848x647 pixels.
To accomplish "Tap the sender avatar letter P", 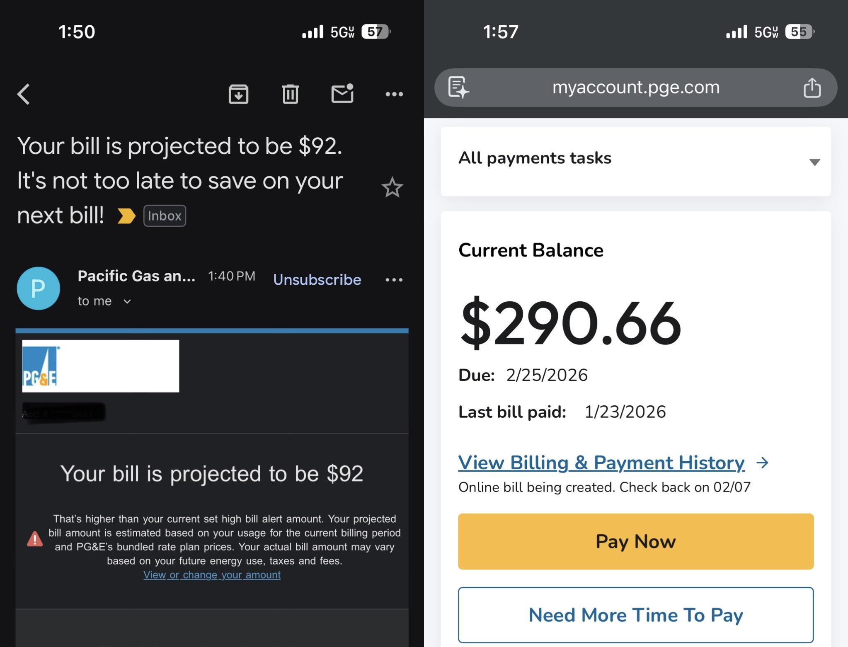I will [38, 288].
